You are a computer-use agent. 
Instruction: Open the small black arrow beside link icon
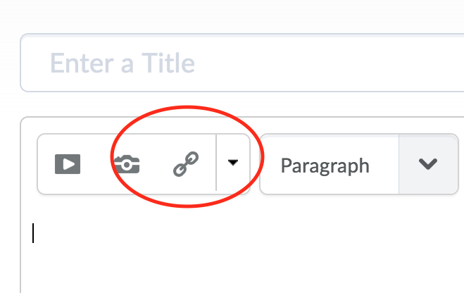(x=233, y=163)
